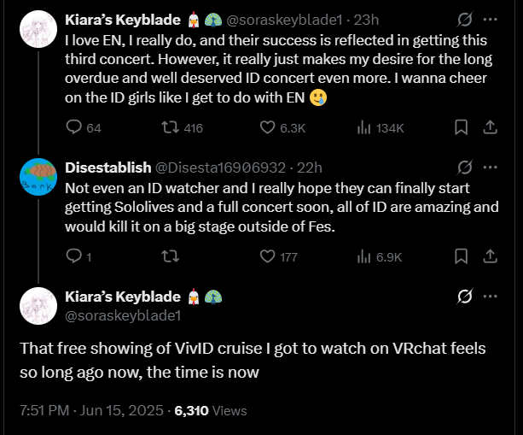Open Disestablish's profile picture
The height and width of the screenshot is (435, 523).
click(38, 176)
